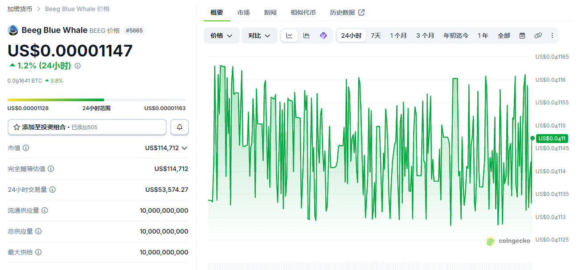
Task: Click the 24小时范围 price range bar
Action: (x=97, y=100)
